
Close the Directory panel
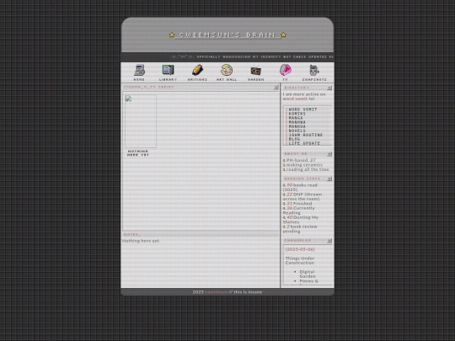pyautogui.click(x=329, y=88)
